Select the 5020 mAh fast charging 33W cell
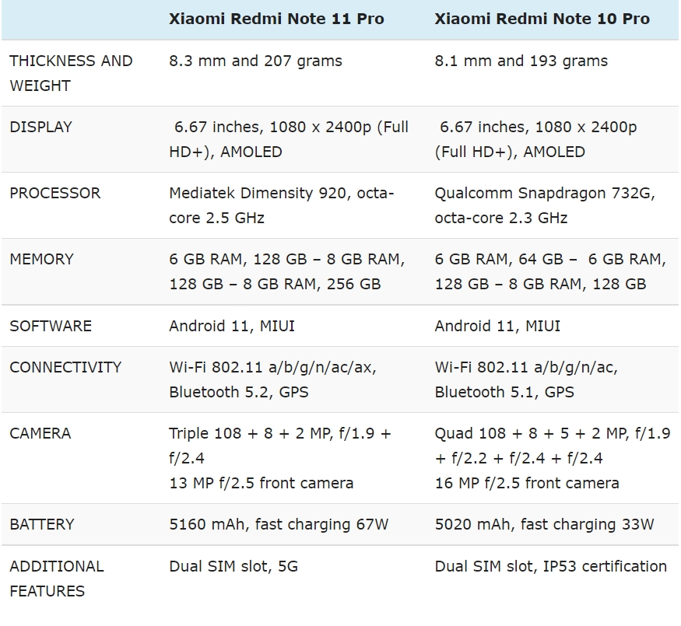 tap(544, 524)
